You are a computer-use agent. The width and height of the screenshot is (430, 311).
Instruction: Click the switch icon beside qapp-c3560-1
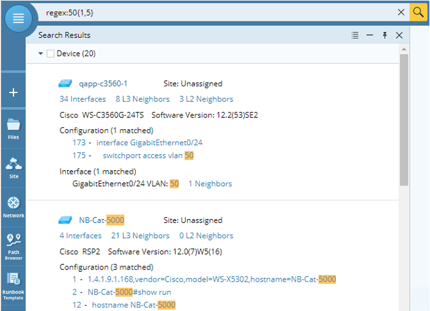coord(65,83)
